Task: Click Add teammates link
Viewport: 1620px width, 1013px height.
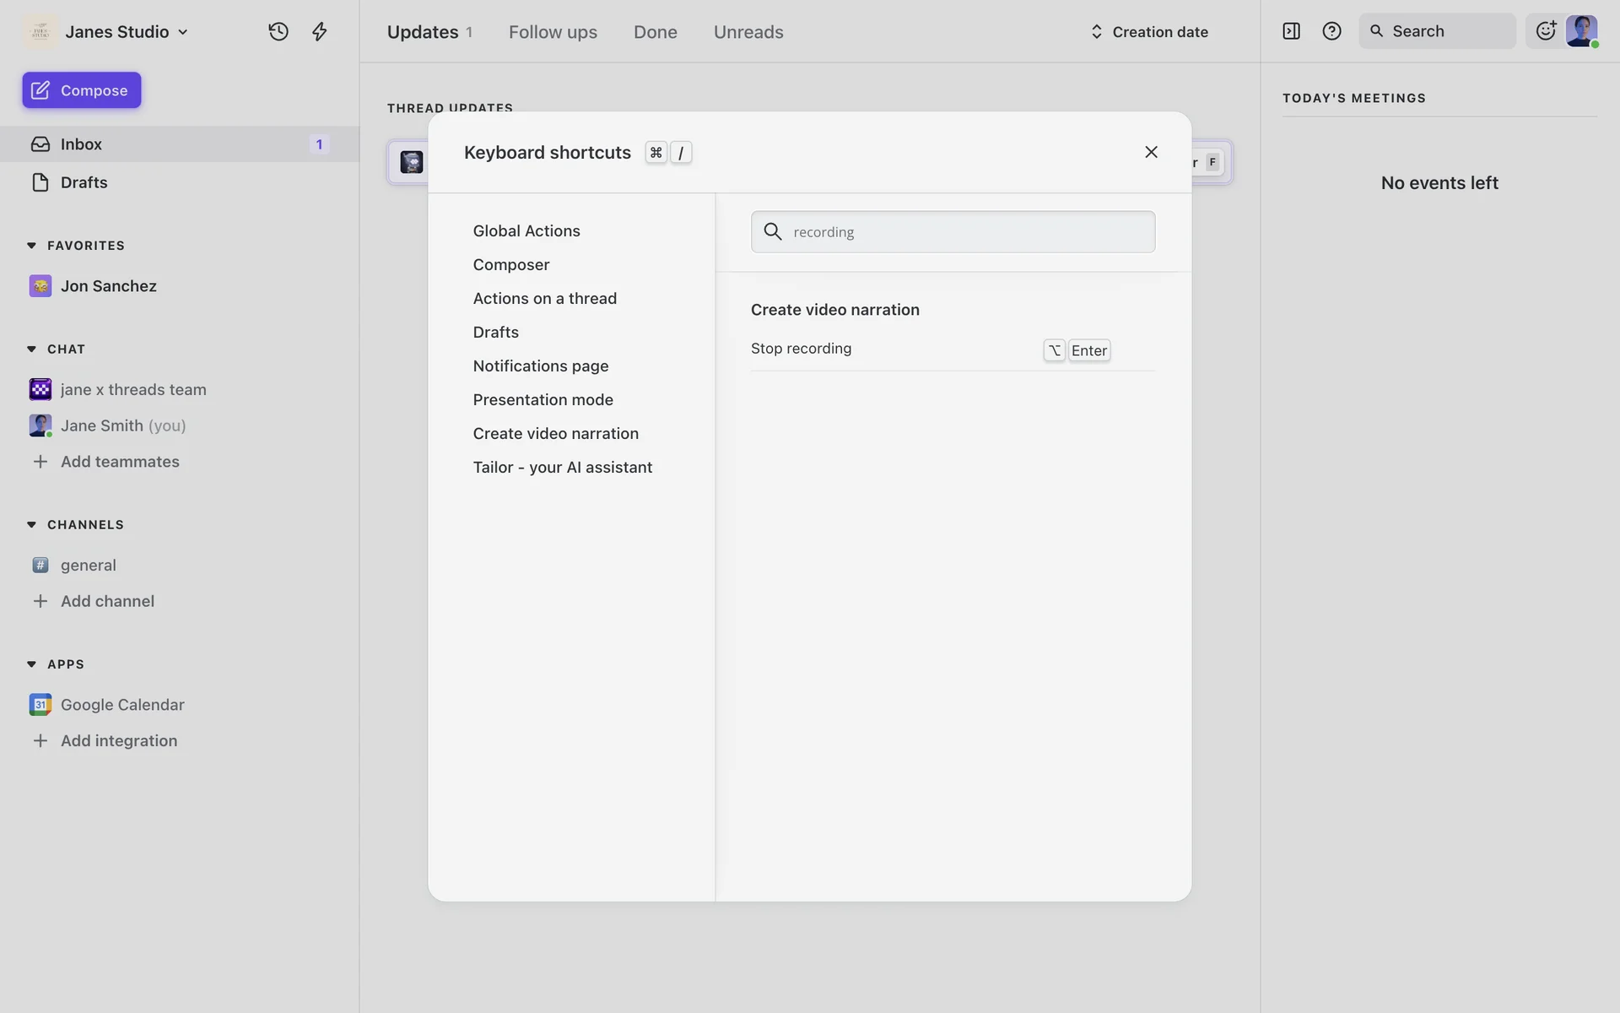Action: coord(120,462)
